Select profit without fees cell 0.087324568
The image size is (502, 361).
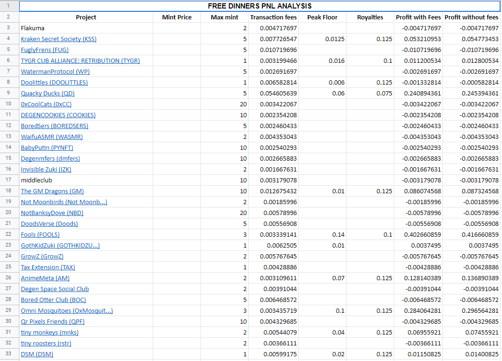(472, 191)
